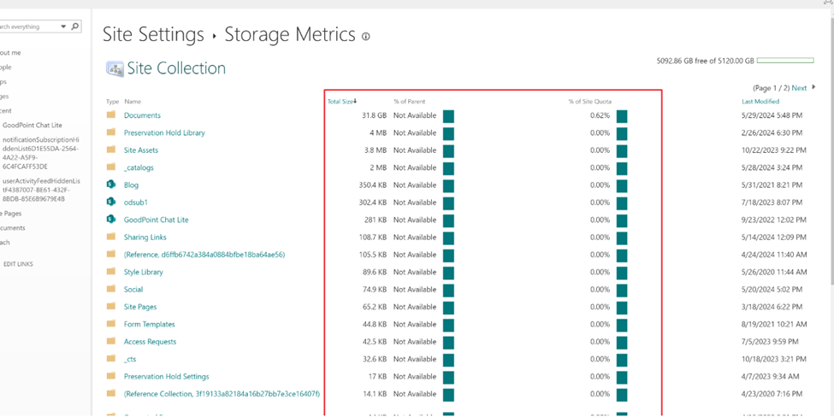Viewport: 834px width, 417px height.
Task: Click the 350.4 KB size value
Action: pos(373,185)
